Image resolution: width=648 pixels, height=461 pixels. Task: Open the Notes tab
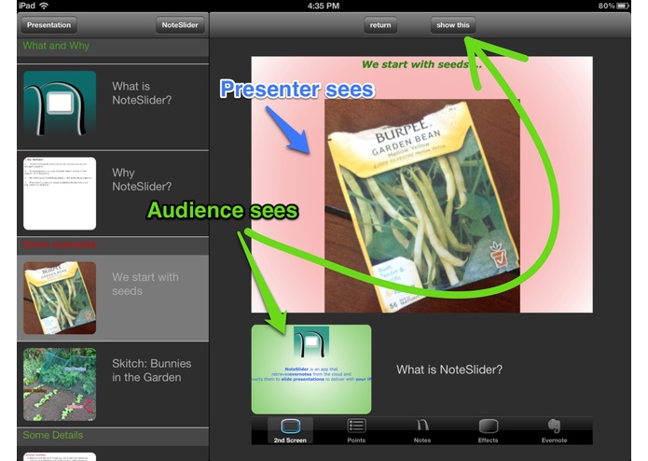pos(422,431)
